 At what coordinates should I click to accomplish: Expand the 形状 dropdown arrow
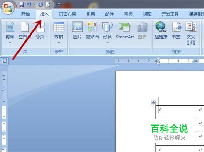107,43
